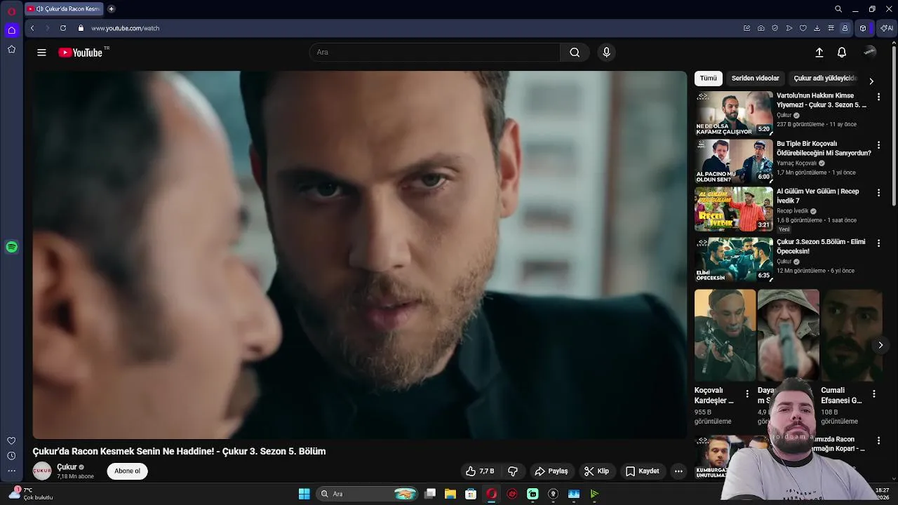This screenshot has width=898, height=505.
Task: Open the new tab plus button
Action: click(112, 9)
